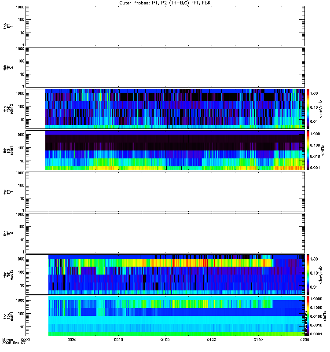Viewport: 330px width, 352px height.
Task: Click the '2008 Dec 07' date label
Action: coord(14,343)
